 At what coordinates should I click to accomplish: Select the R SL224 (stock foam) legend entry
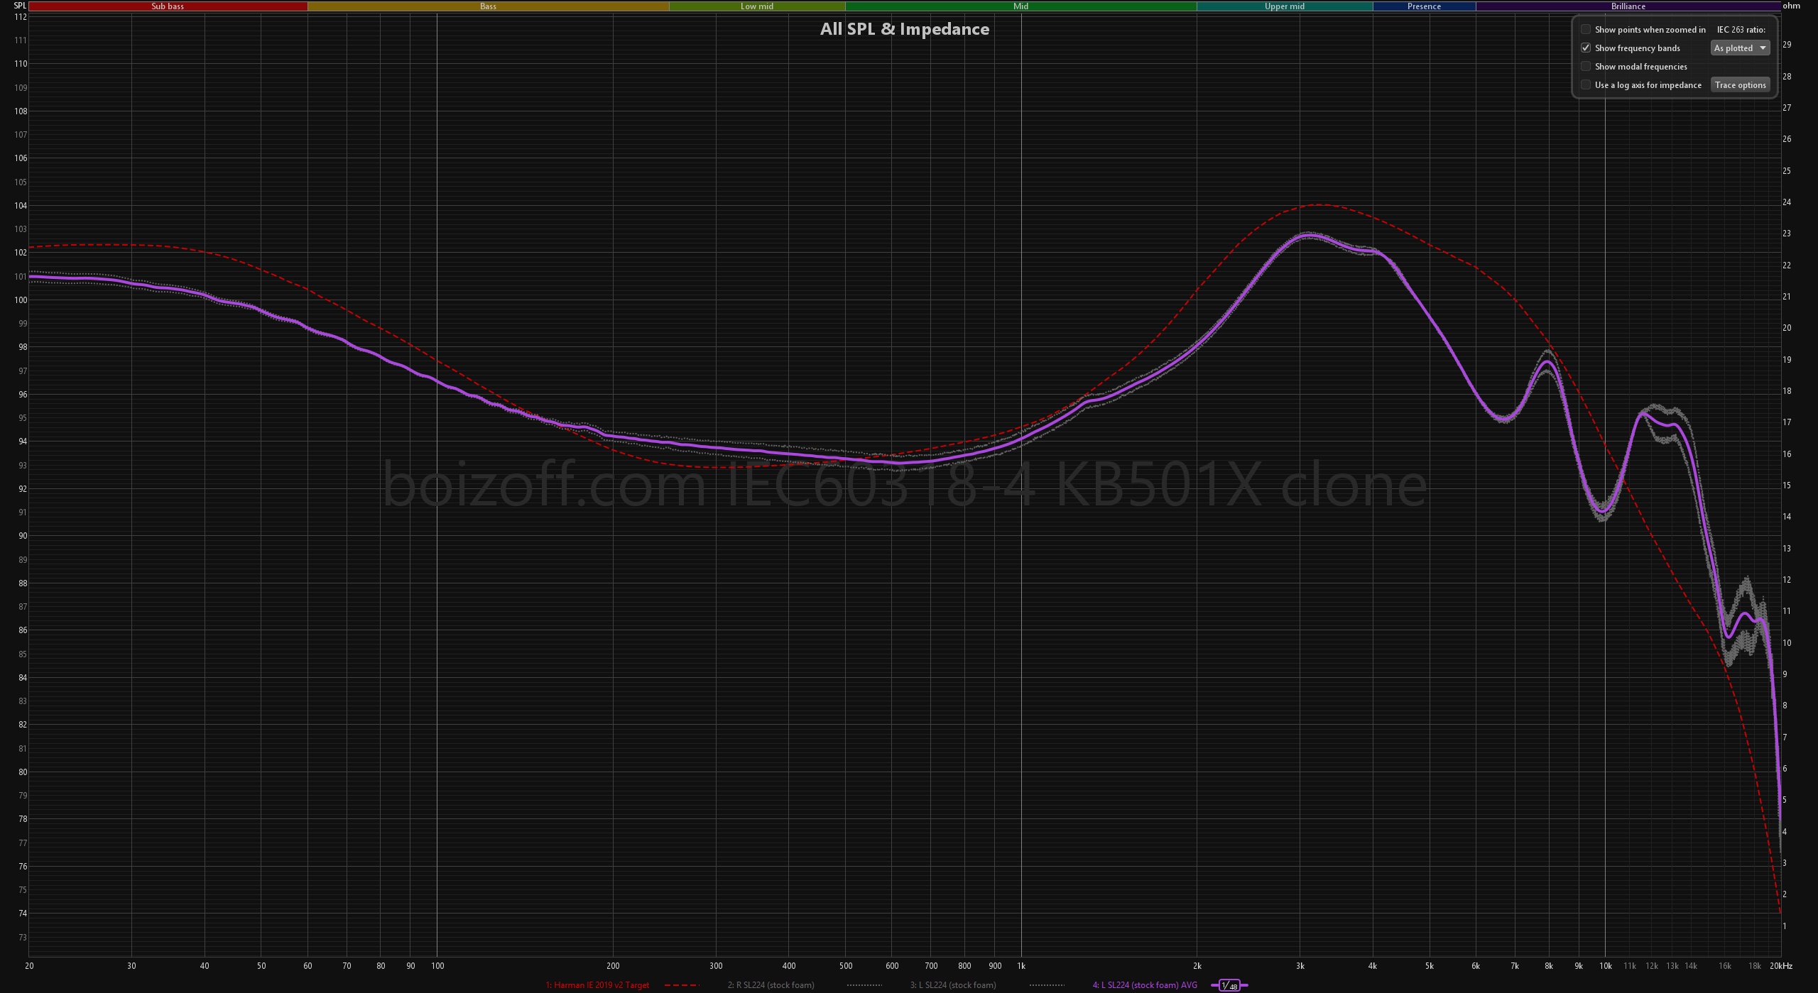771,985
